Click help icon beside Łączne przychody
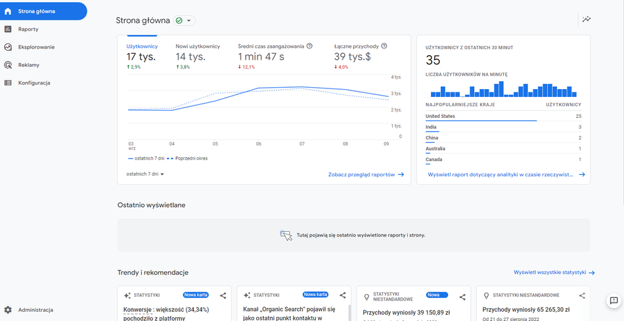624x321 pixels. pyautogui.click(x=384, y=47)
